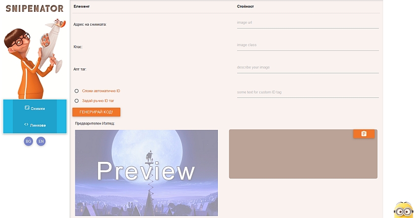Viewport: 418px width, 218px height.
Task: Click inside the generated code output box
Action: (303, 154)
